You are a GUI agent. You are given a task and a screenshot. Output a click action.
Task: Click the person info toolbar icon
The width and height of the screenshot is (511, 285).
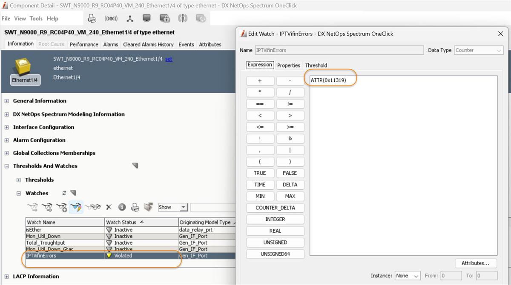pyautogui.click(x=183, y=18)
